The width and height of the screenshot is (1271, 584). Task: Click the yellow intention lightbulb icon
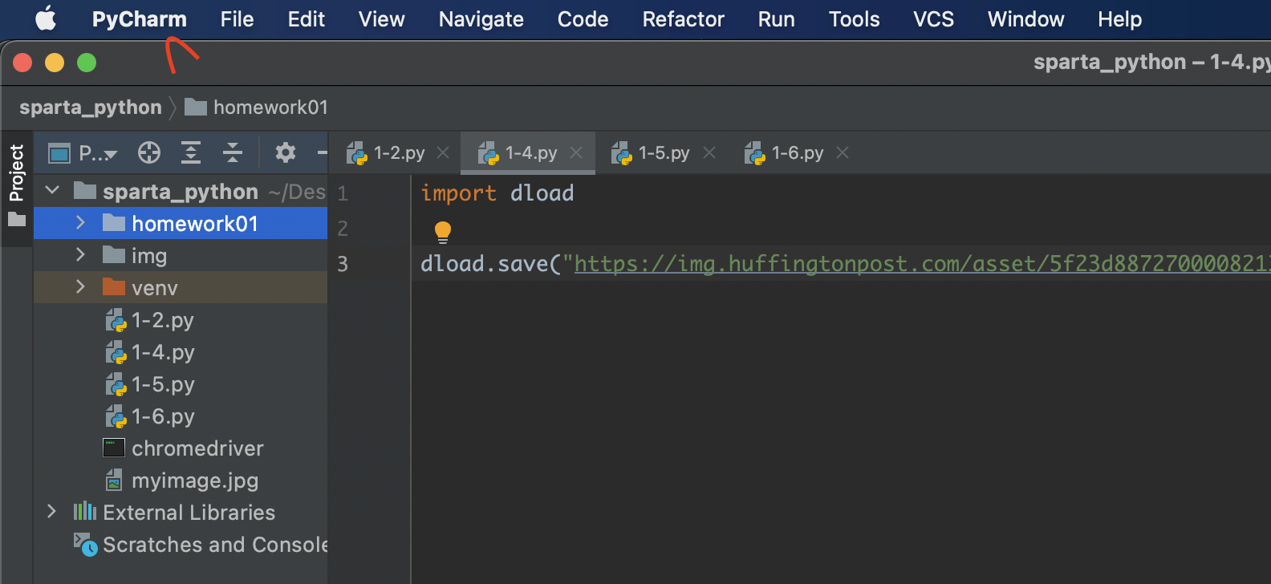tap(442, 232)
